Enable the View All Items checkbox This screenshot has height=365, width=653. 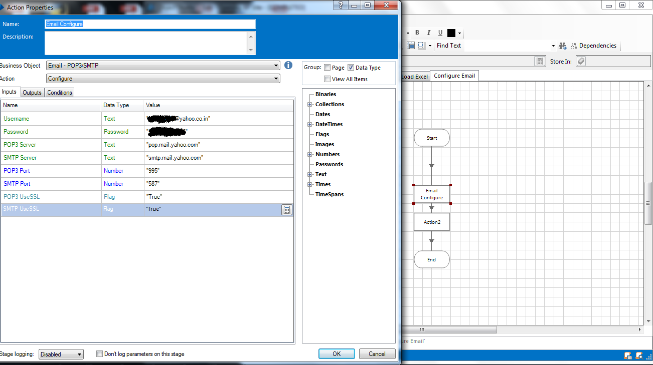(328, 79)
